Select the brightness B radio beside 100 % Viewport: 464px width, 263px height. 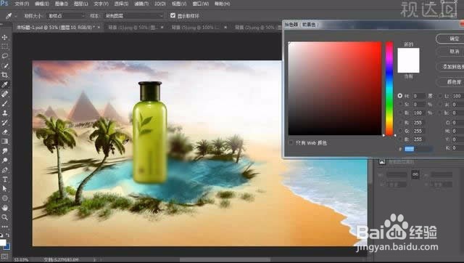coord(400,113)
